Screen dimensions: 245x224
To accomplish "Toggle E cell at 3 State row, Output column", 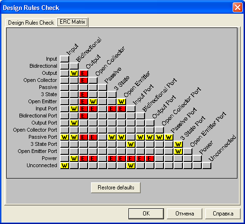I will (x=83, y=94).
